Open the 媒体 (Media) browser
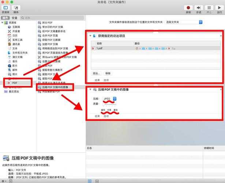 tap(16, 8)
